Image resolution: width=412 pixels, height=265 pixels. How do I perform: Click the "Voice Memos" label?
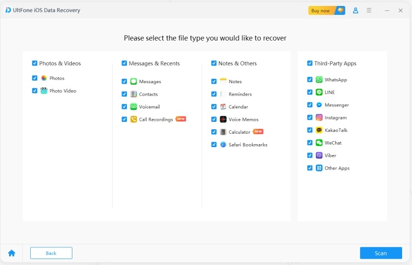pyautogui.click(x=243, y=119)
